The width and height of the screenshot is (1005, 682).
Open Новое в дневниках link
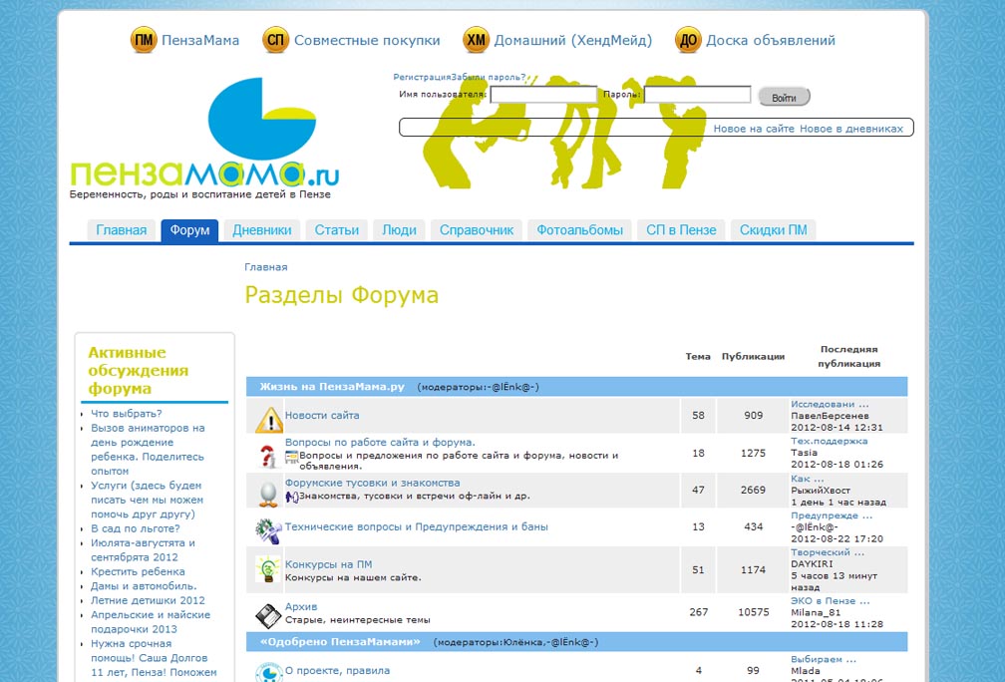851,129
